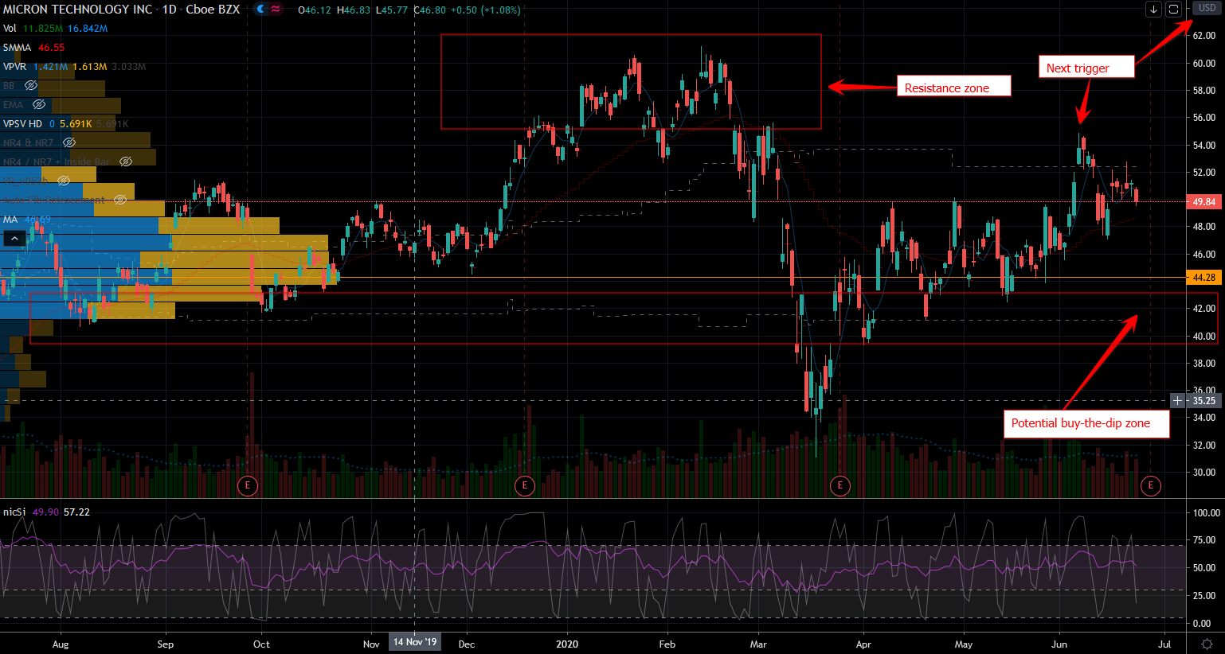Select the VPSV HD indicator legend
The height and width of the screenshot is (654, 1225).
point(22,123)
